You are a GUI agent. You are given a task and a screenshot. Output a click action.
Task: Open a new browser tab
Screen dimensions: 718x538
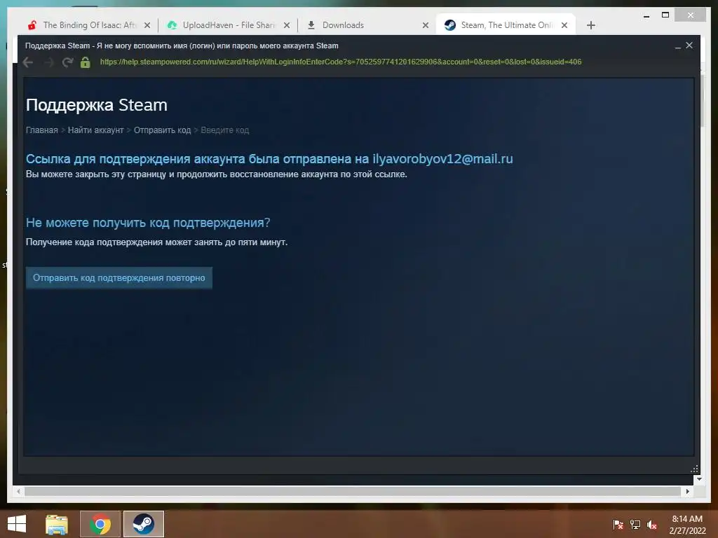pyautogui.click(x=591, y=25)
